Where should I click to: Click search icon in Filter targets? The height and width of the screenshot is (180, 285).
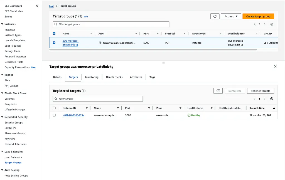point(56,99)
